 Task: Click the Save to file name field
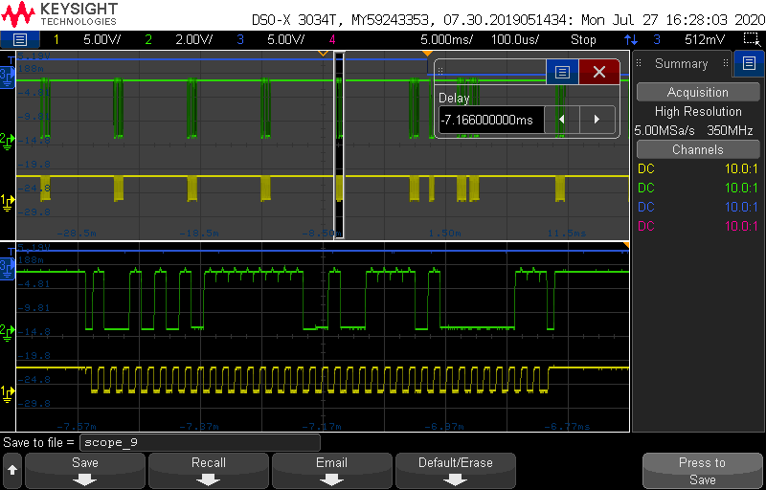click(199, 443)
